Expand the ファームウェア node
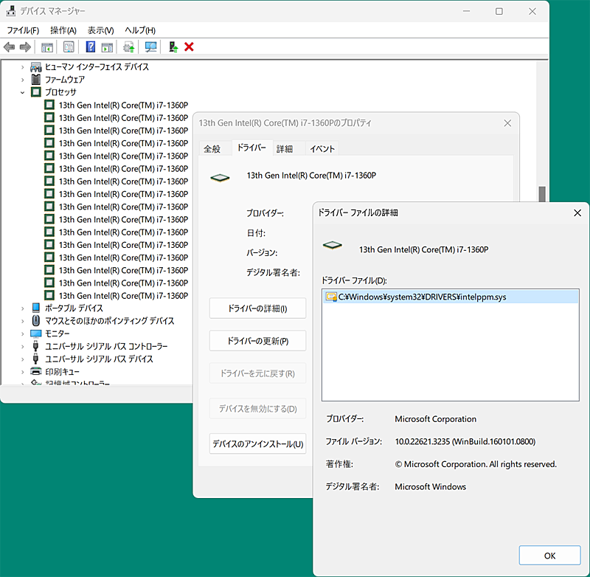 (x=23, y=80)
